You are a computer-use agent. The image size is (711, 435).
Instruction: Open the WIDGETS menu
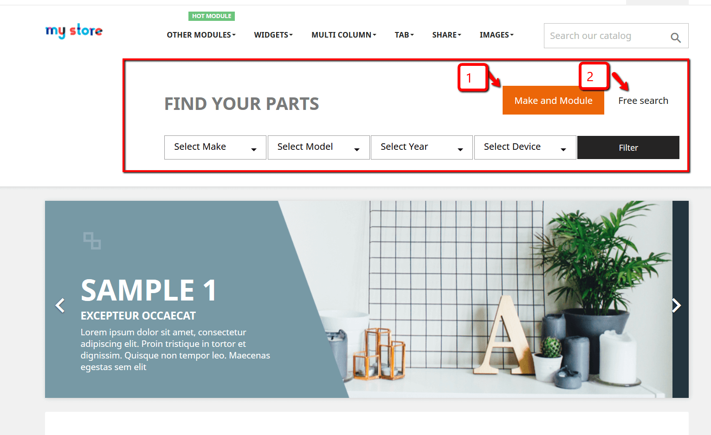pos(273,35)
